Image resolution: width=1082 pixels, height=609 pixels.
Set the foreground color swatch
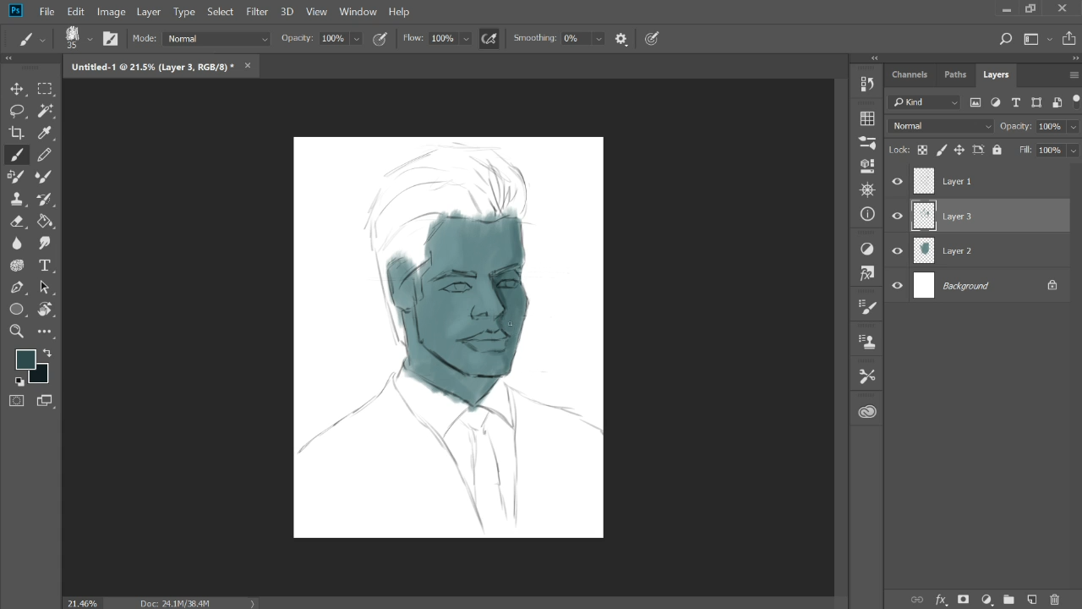click(x=25, y=359)
